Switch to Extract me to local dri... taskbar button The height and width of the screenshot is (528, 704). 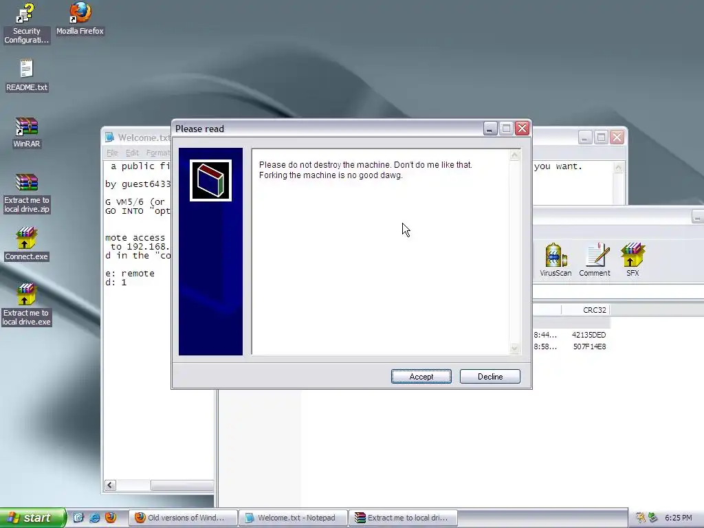pyautogui.click(x=403, y=518)
